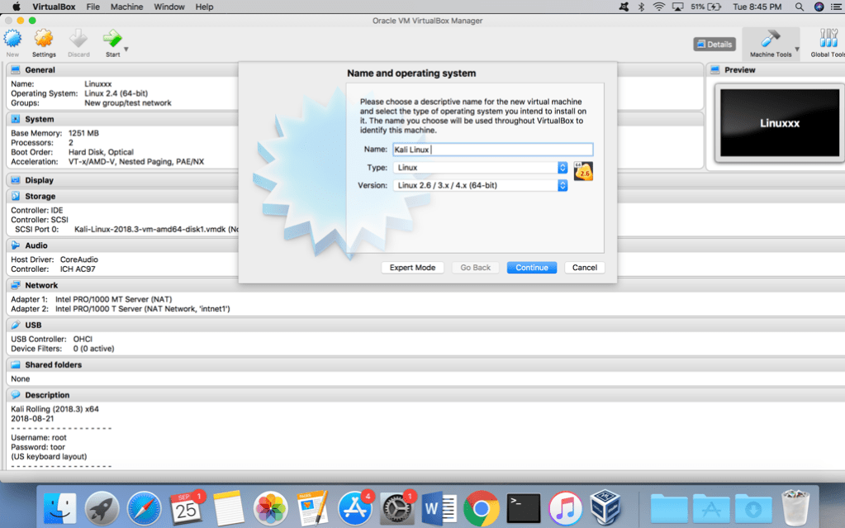Open the Settings gear icon in toolbar

[44, 39]
